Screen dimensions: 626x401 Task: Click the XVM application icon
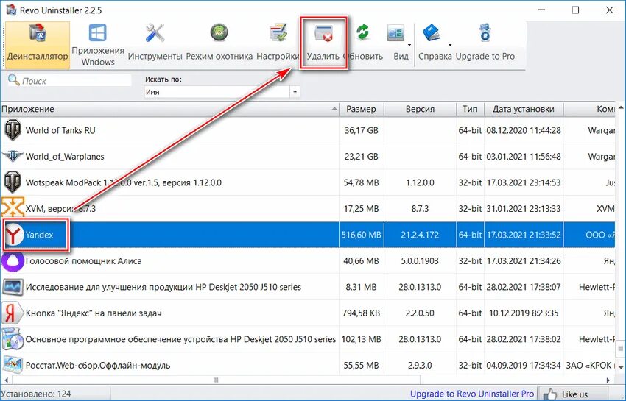click(x=13, y=208)
